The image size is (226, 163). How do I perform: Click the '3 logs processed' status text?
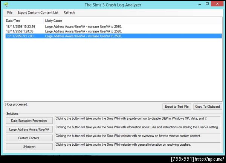pos(16,104)
